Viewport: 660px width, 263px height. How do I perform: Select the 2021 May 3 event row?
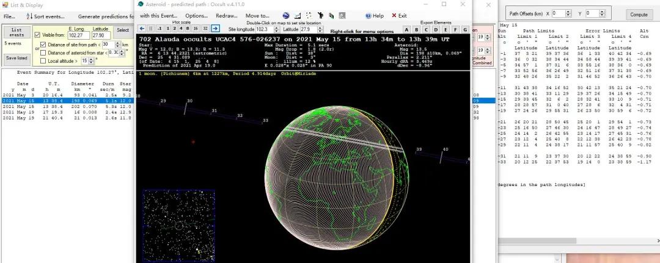pos(67,95)
